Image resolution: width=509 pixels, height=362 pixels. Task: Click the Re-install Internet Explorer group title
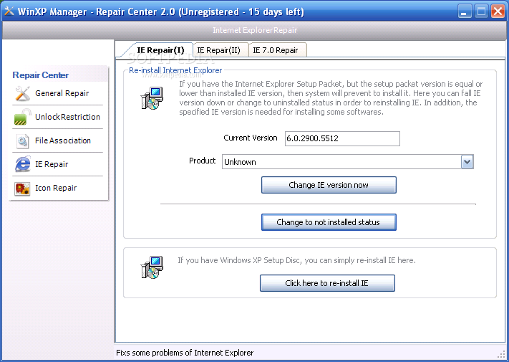[x=175, y=70]
